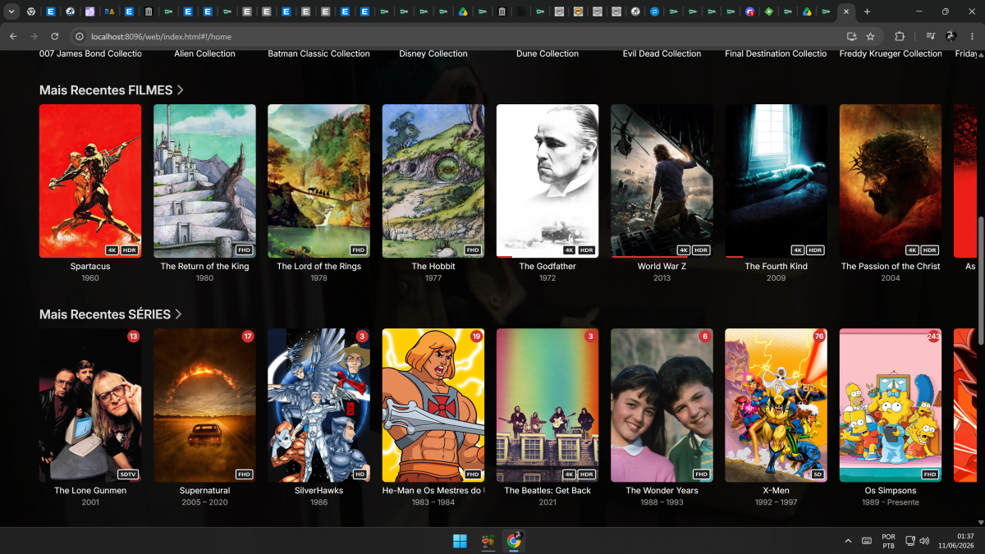Click the World War Z title text
985x554 pixels.
[x=662, y=267]
